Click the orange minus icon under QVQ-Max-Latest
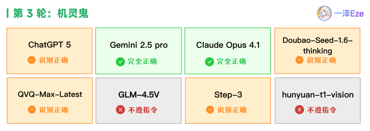 pos(32,110)
